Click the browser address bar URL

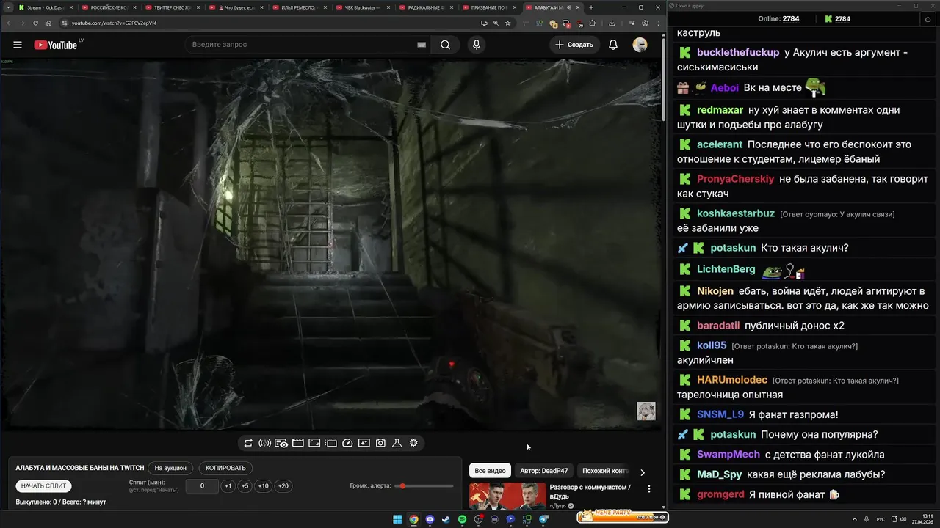click(114, 23)
